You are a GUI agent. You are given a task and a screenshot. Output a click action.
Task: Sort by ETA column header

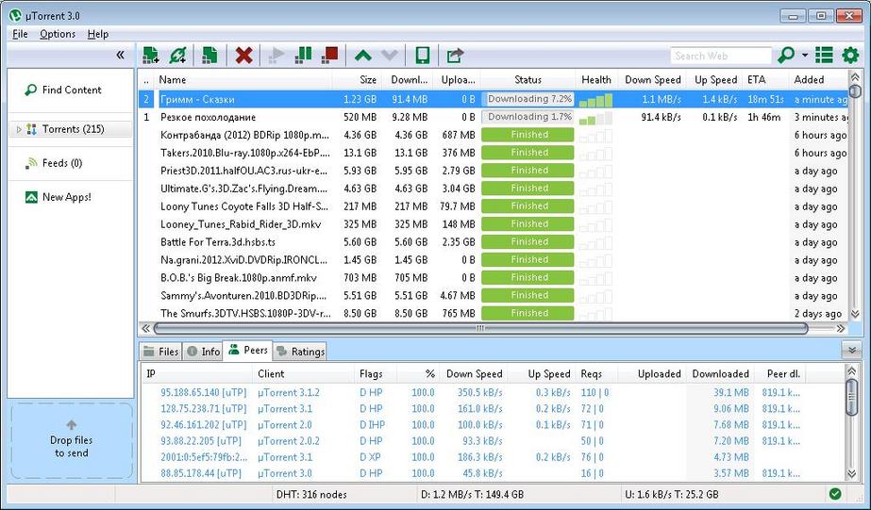pos(765,80)
